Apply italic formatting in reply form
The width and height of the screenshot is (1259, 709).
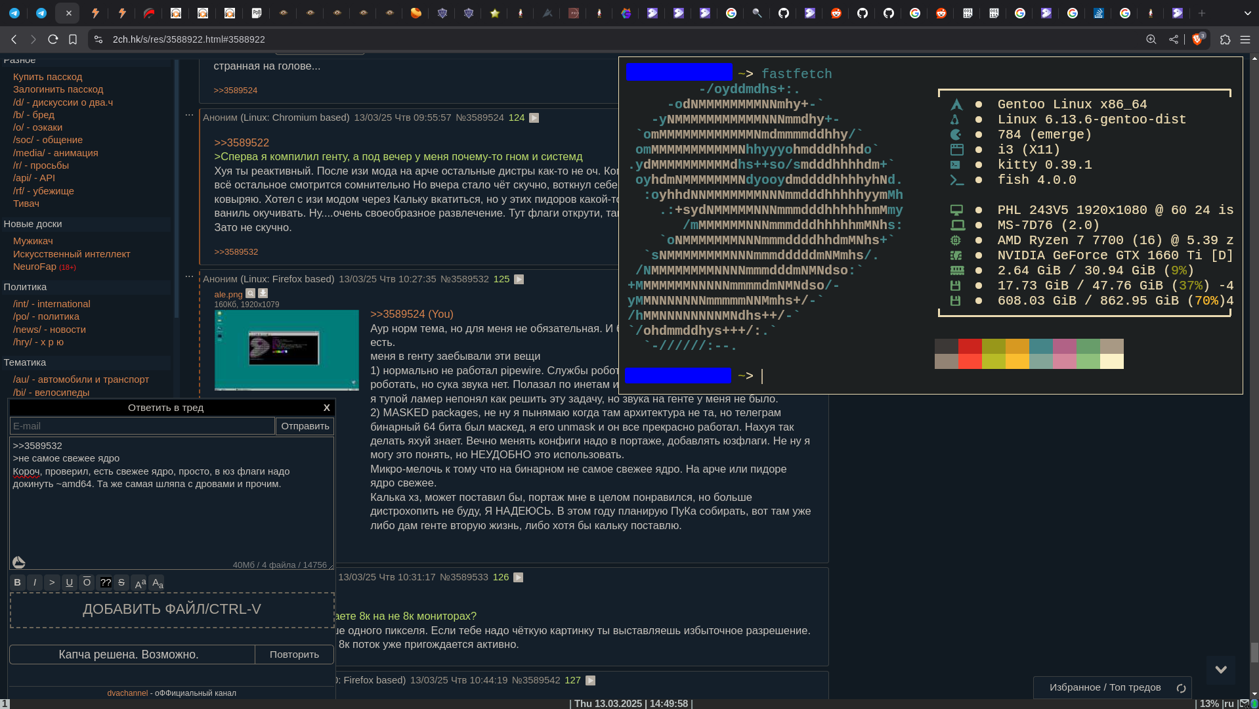point(35,582)
